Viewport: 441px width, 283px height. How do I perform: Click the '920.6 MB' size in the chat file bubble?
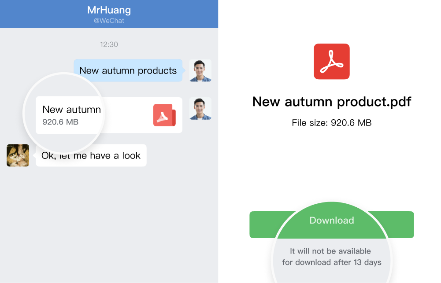(60, 122)
